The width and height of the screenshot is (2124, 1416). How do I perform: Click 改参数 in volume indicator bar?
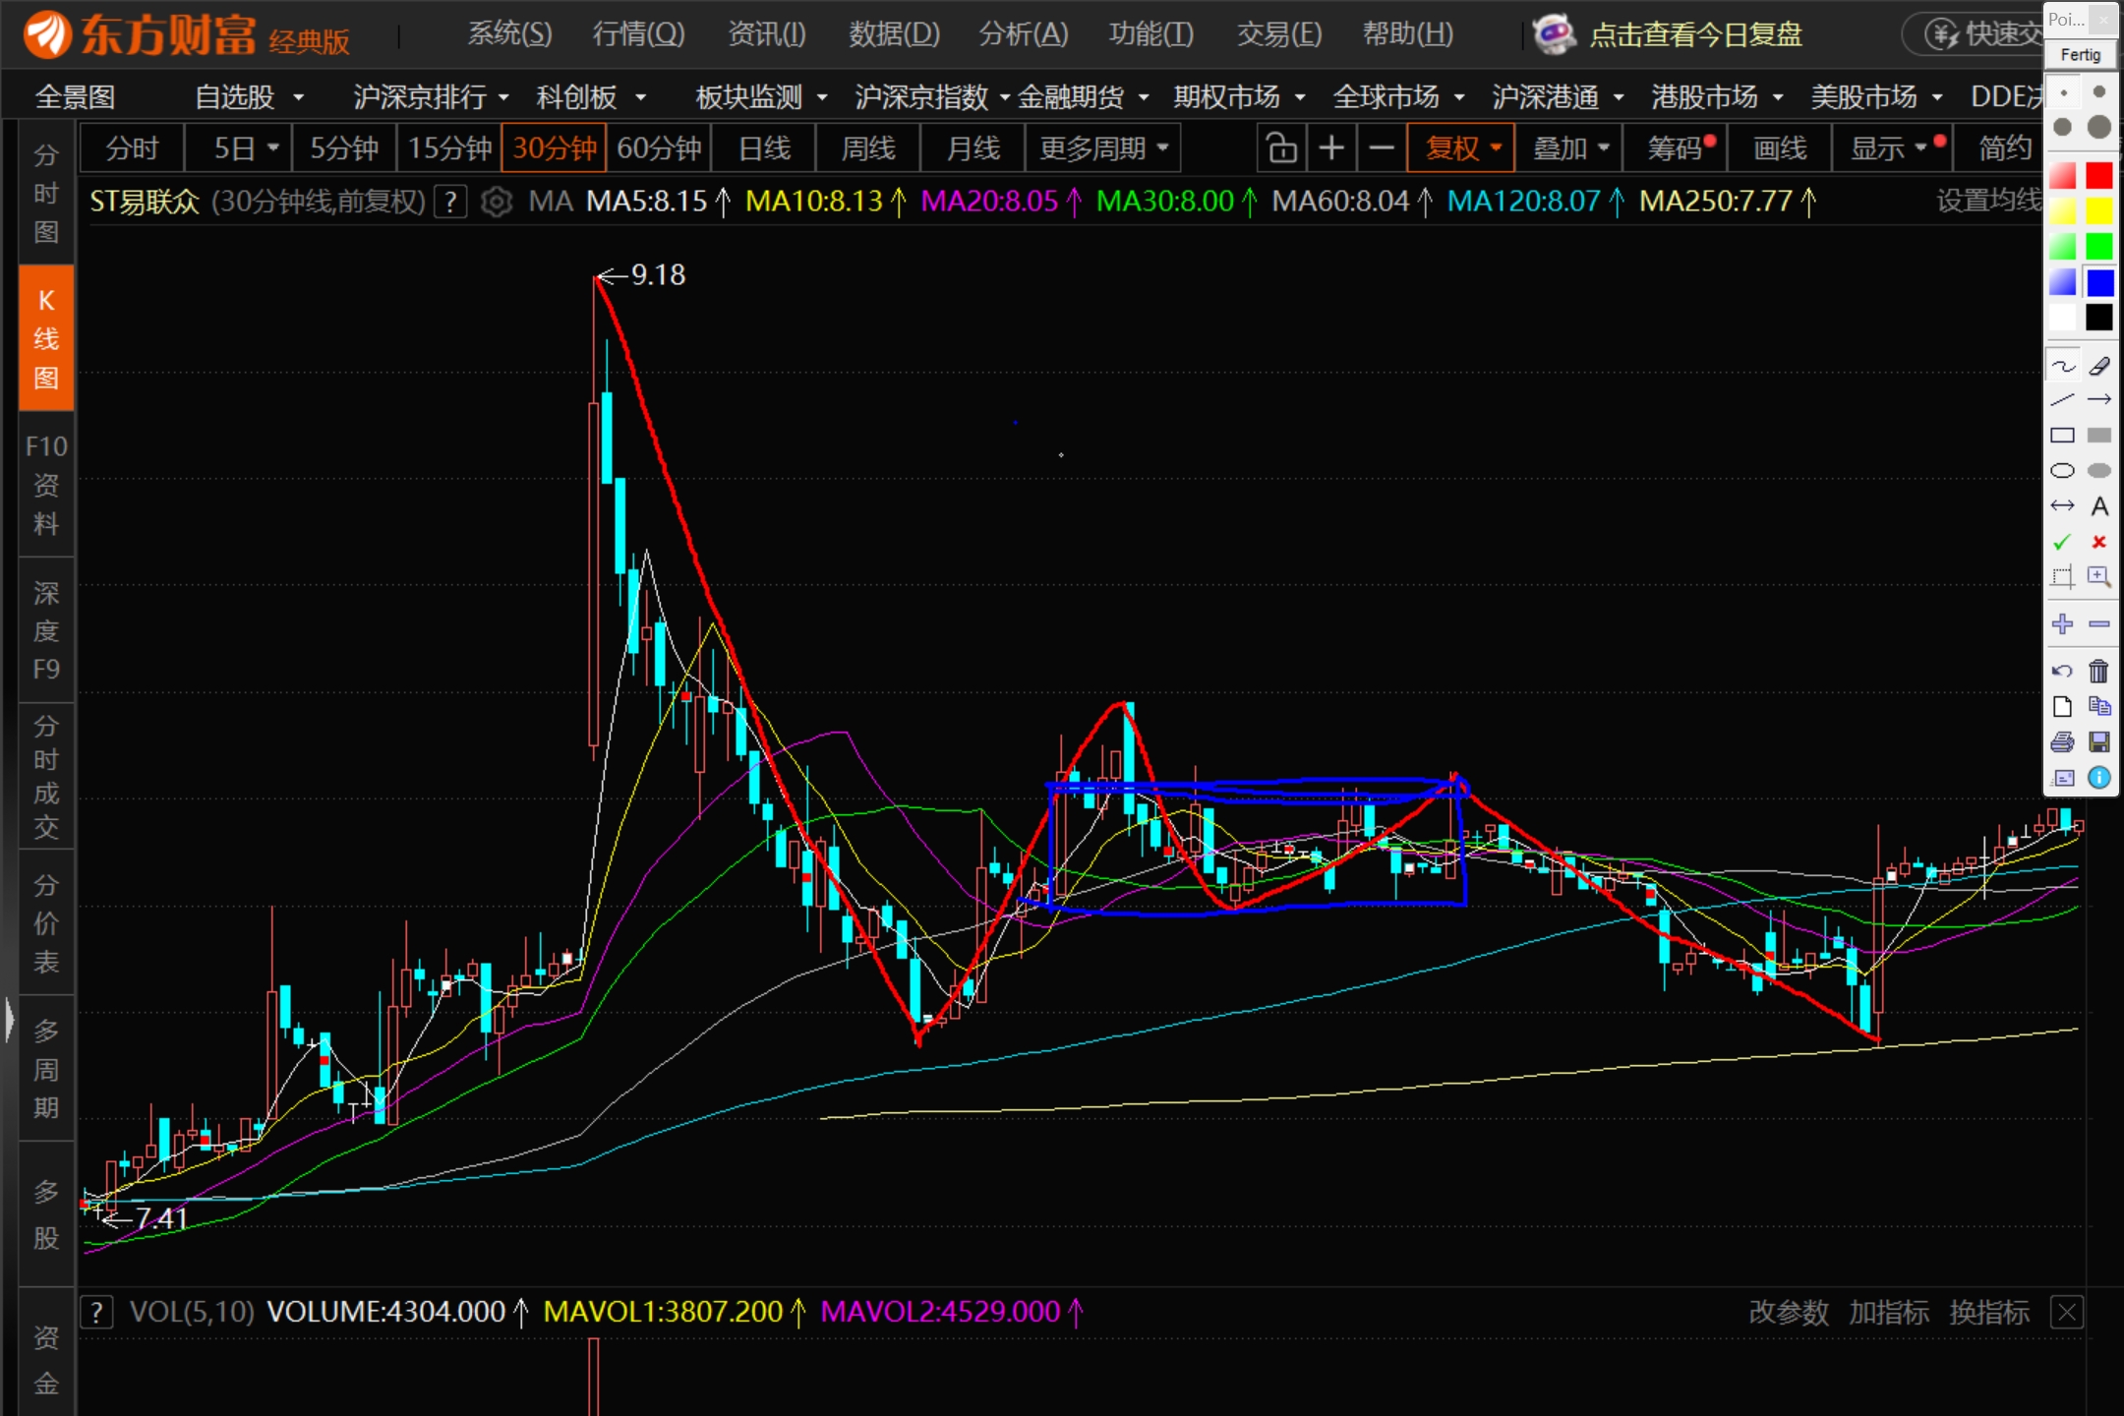[1788, 1312]
